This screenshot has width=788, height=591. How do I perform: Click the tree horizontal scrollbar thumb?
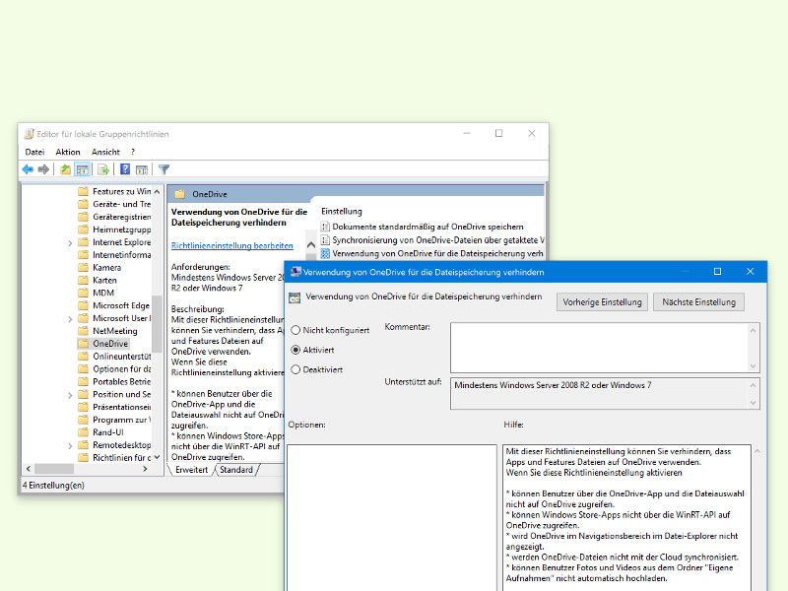tap(54, 469)
